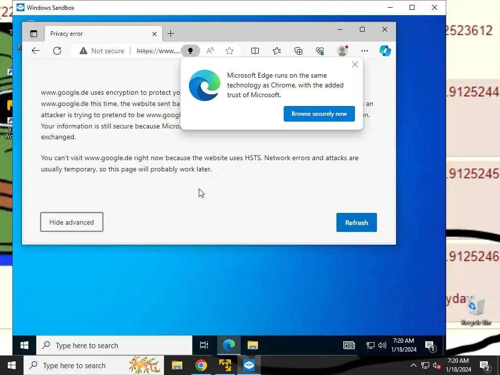Click Sandbox network tray icon
This screenshot has height=375, width=500.
click(x=370, y=345)
